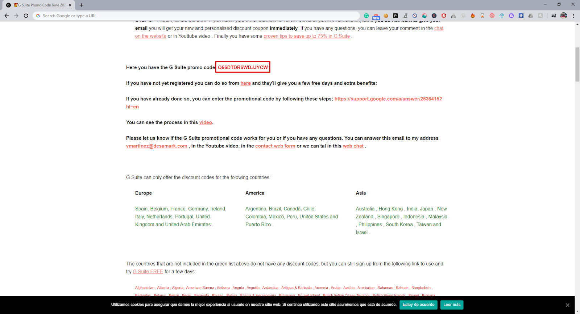
Task: Reload the current page
Action: (26, 16)
